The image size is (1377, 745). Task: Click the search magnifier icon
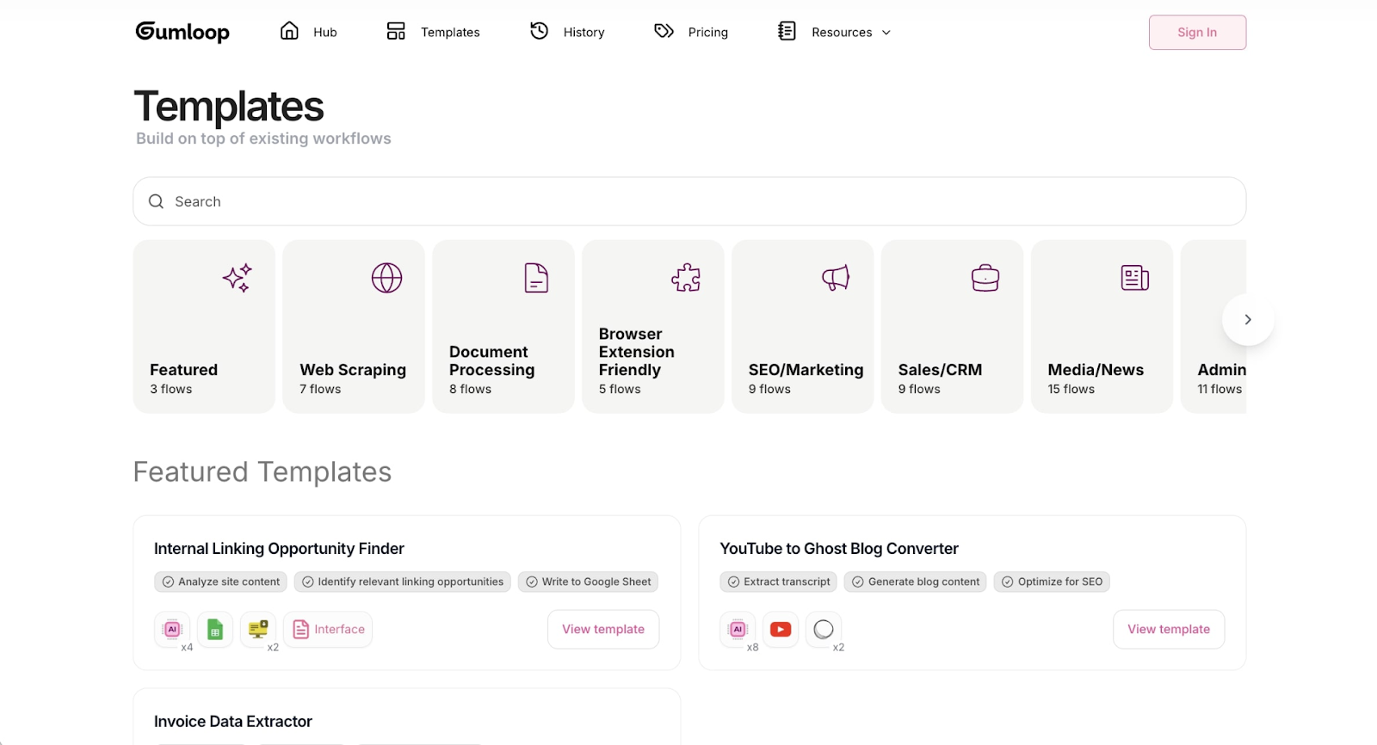point(156,201)
